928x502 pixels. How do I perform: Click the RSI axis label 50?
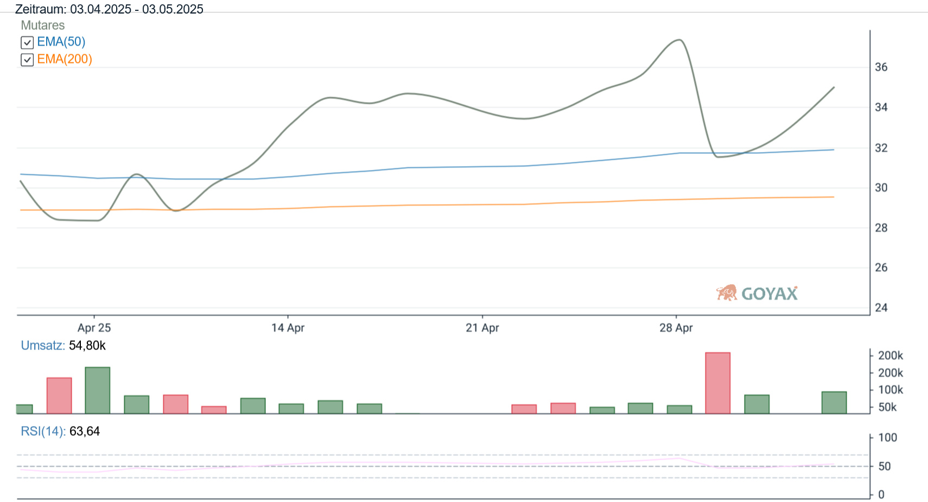(x=885, y=466)
